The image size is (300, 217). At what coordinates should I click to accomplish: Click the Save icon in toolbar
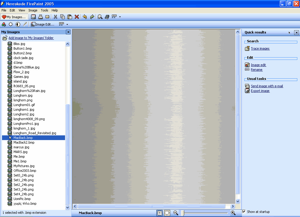click(33, 17)
